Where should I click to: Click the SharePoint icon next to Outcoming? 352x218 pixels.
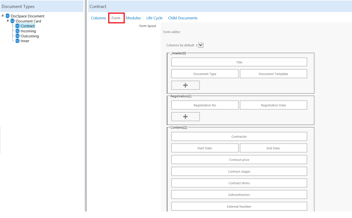coord(18,36)
